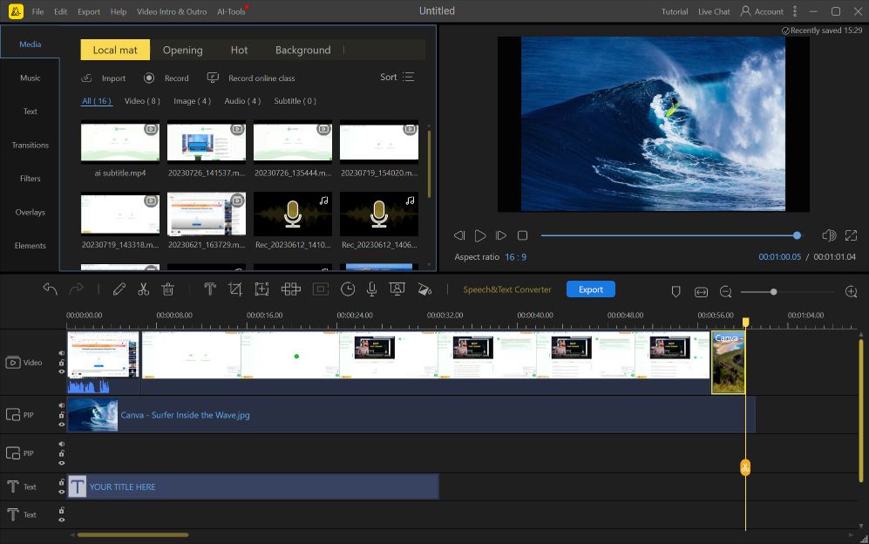Select the ai subtitle.mp4 thumbnail
This screenshot has width=869, height=544.
[x=120, y=142]
